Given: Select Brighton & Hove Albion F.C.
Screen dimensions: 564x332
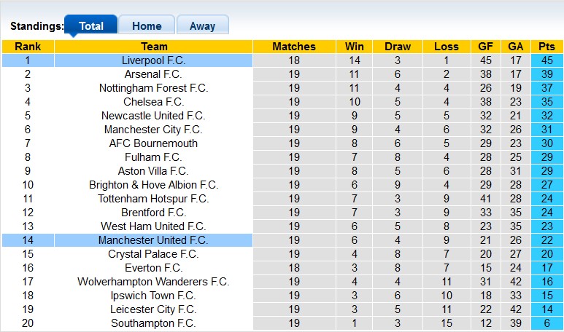Looking at the screenshot, I should [x=153, y=185].
